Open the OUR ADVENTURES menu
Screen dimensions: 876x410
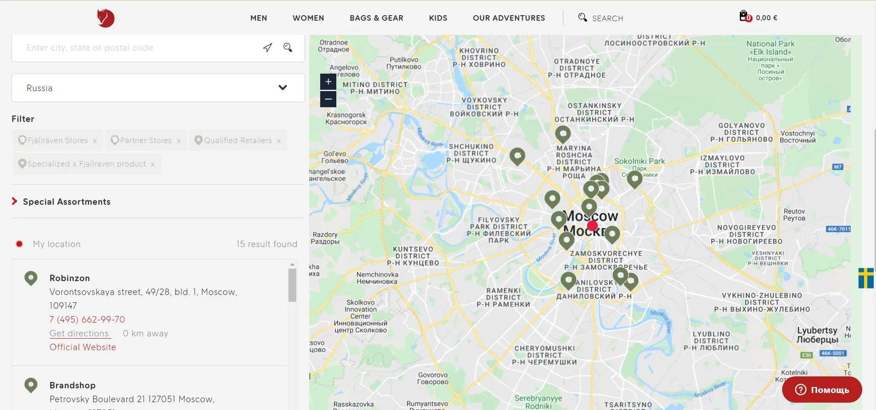pyautogui.click(x=509, y=18)
